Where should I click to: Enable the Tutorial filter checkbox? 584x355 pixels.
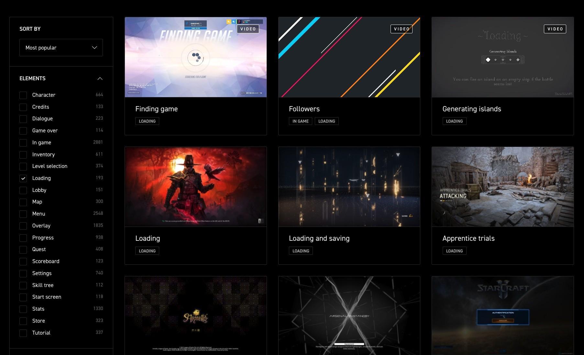(23, 333)
